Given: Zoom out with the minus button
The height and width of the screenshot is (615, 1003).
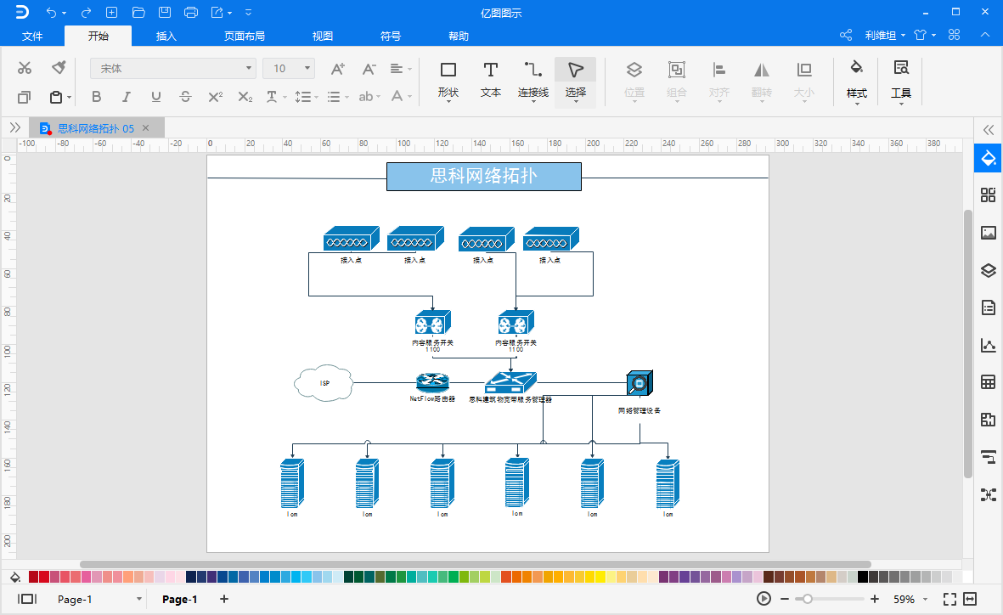Looking at the screenshot, I should (x=785, y=599).
